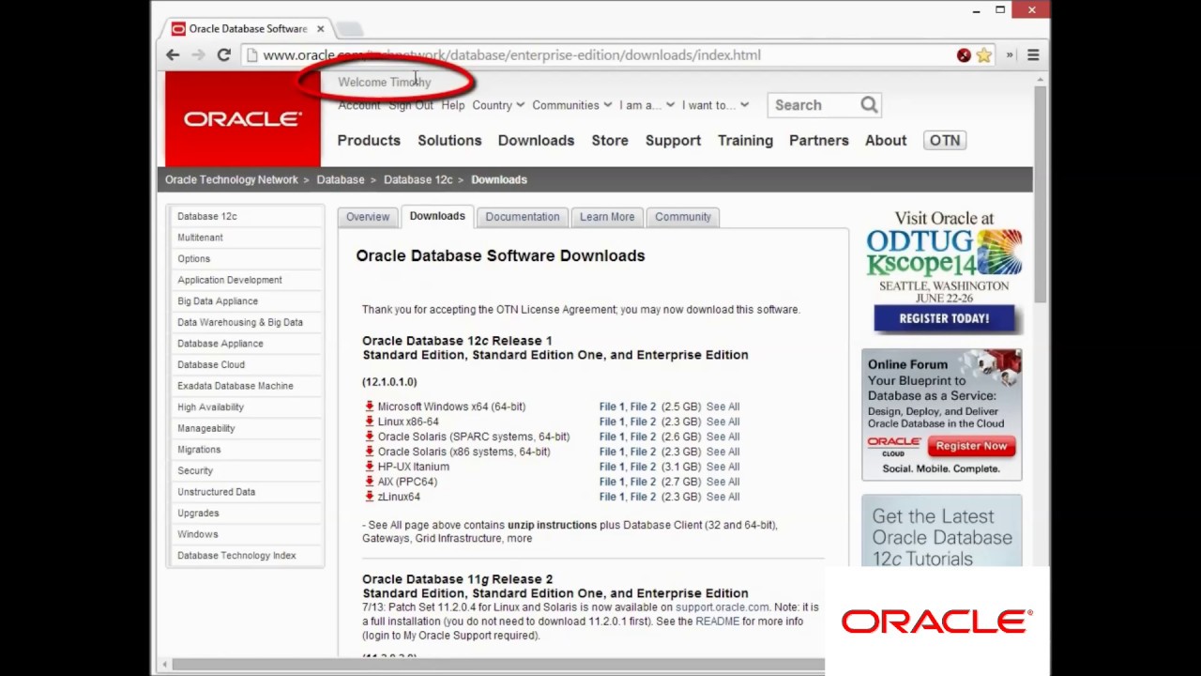Viewport: 1201px width, 676px height.
Task: Click in the Search input field
Action: pyautogui.click(x=813, y=105)
